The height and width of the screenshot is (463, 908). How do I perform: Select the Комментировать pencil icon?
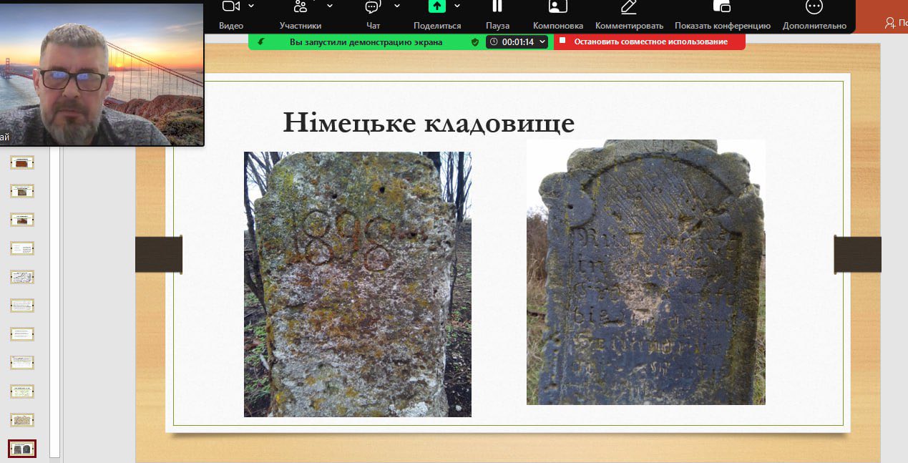click(628, 7)
